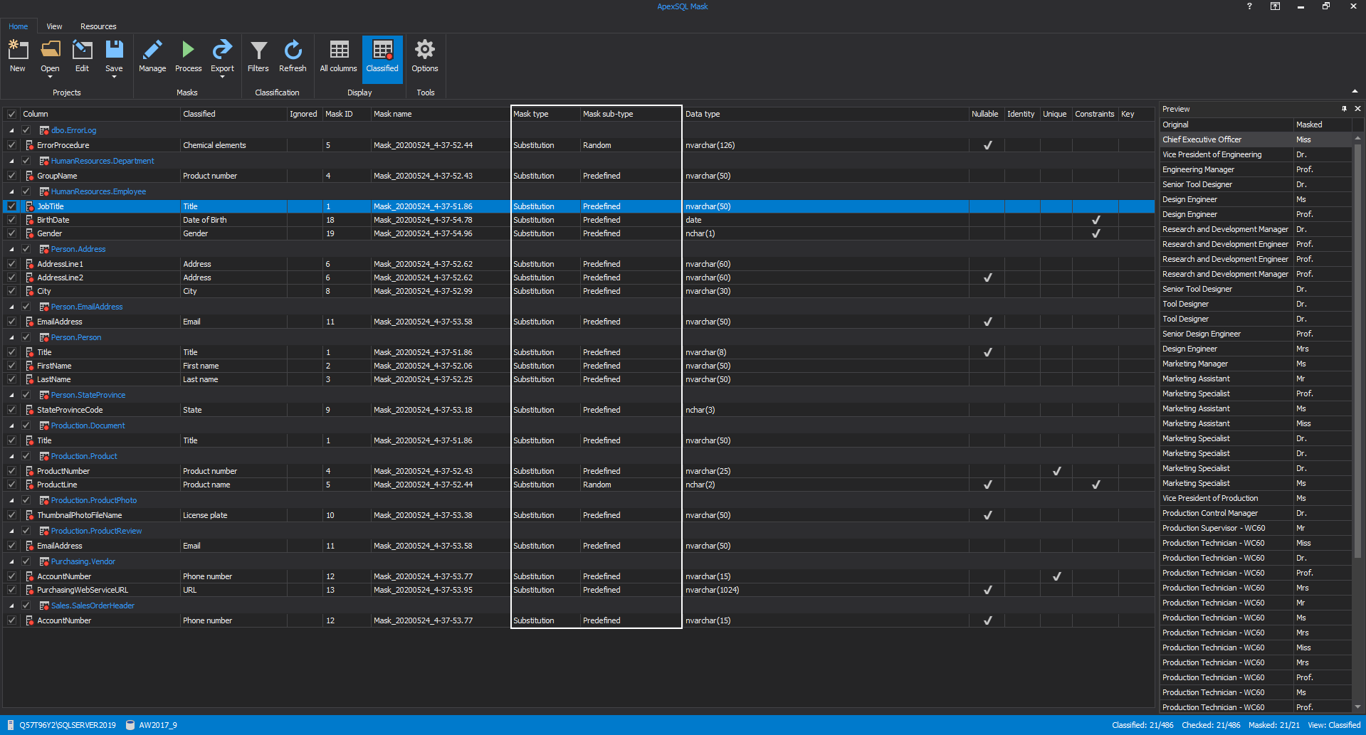
Task: Open the Person.StateProvince table link
Action: click(88, 395)
